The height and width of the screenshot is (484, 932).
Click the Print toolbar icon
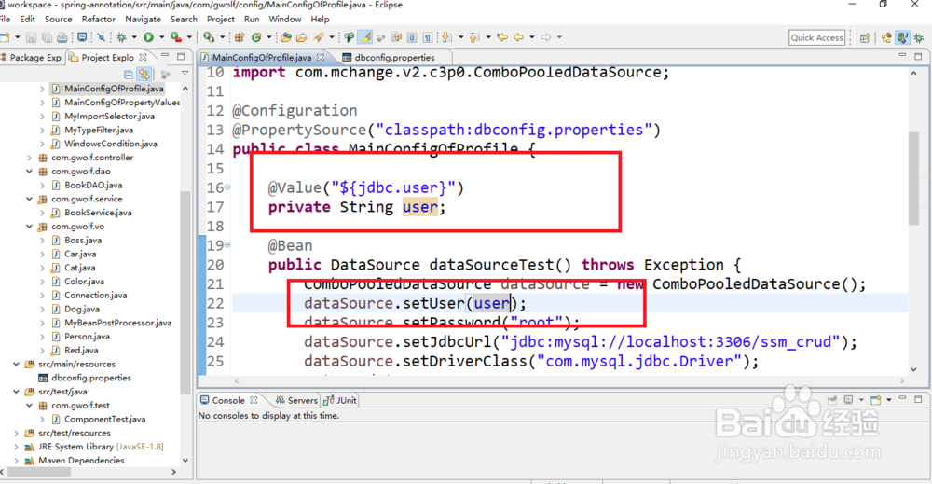coord(62,37)
